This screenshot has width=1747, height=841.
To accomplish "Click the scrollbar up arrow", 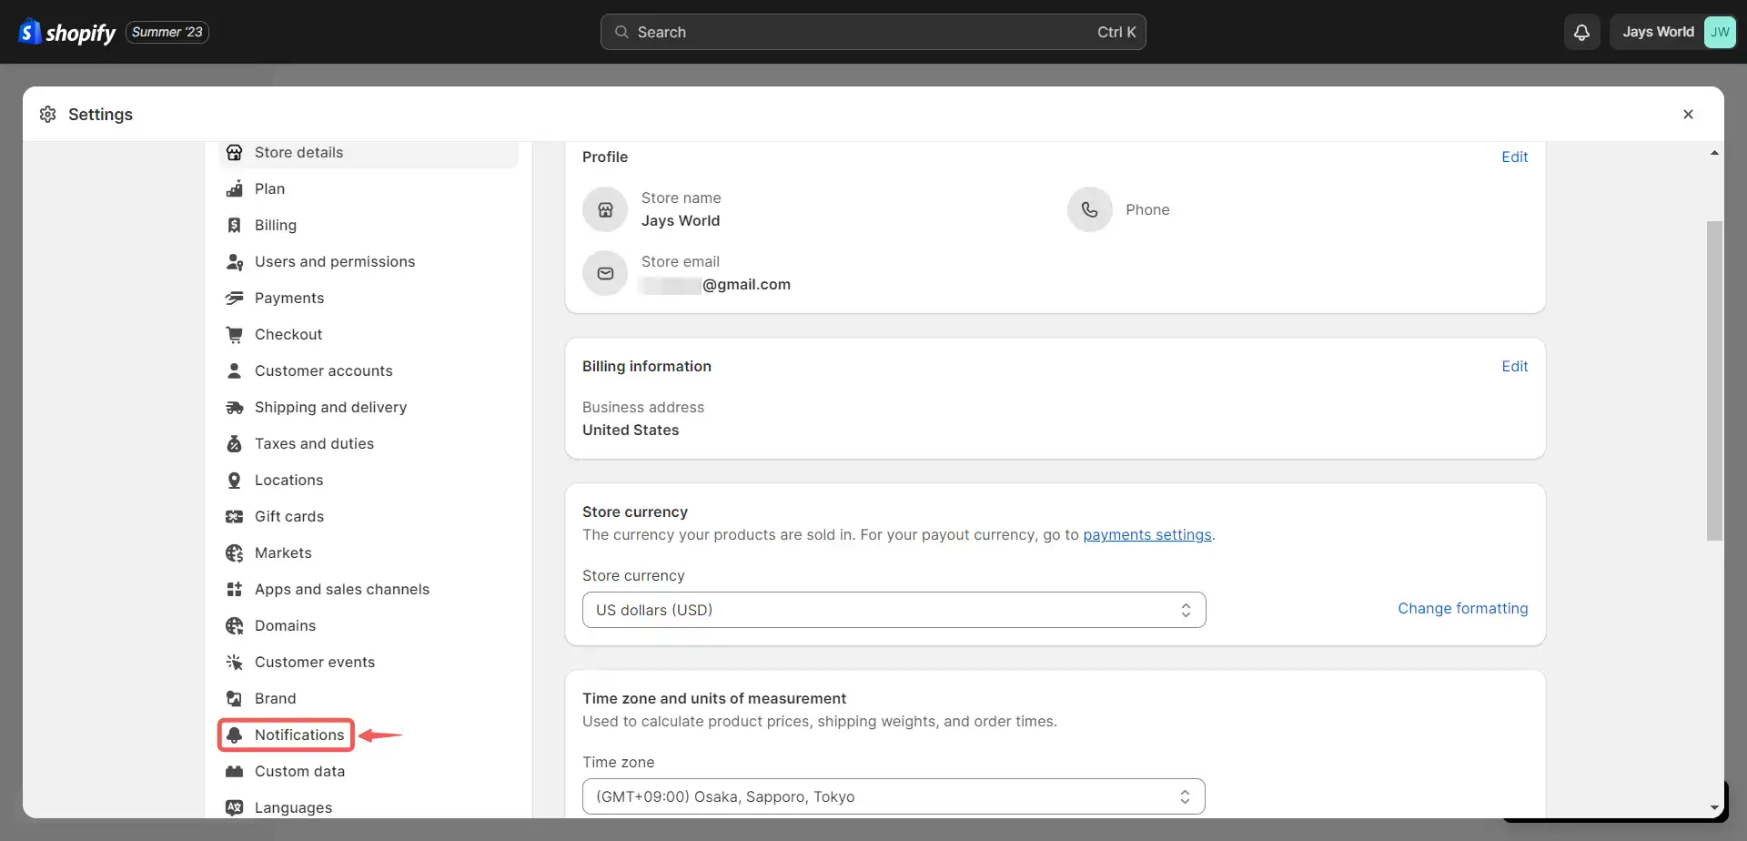I will click(x=1714, y=153).
